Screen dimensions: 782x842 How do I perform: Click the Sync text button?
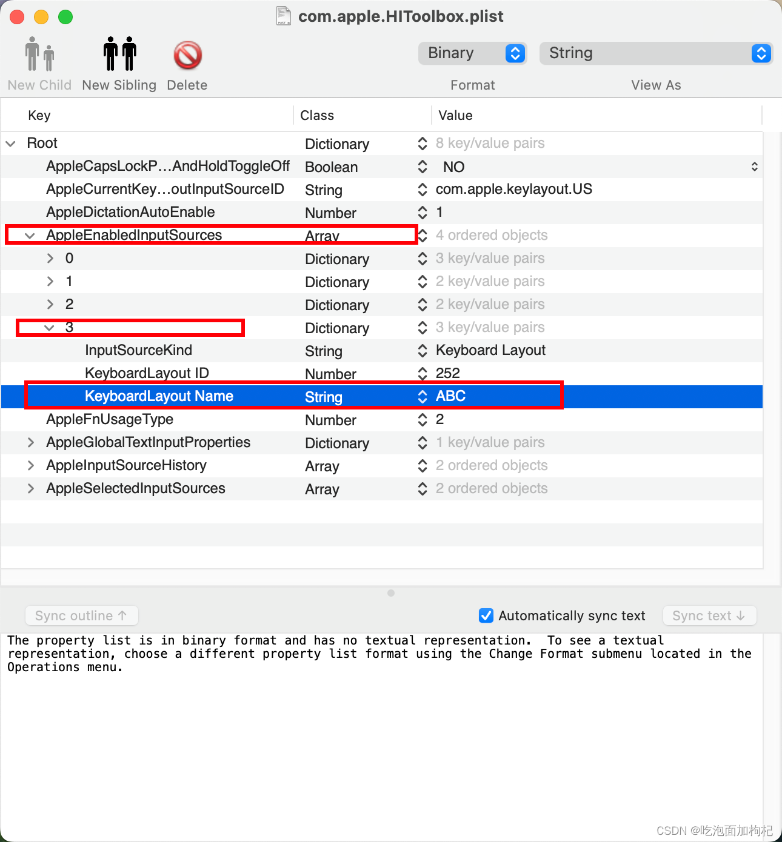point(709,615)
